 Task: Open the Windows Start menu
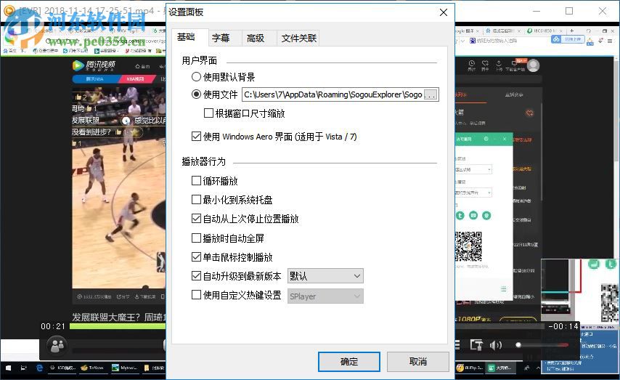(9, 368)
